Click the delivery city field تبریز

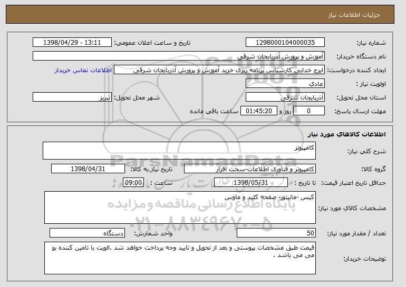click(72, 97)
